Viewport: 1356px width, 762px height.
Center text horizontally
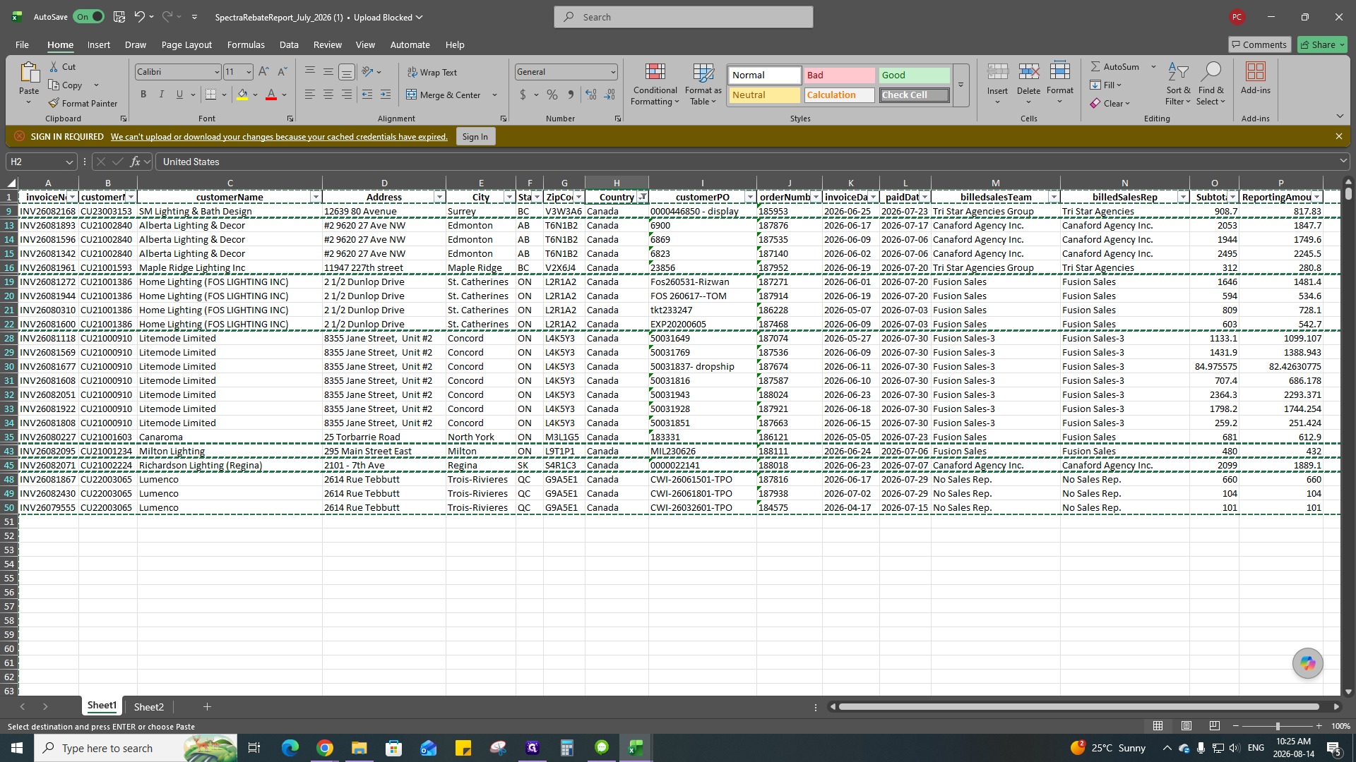pos(328,95)
